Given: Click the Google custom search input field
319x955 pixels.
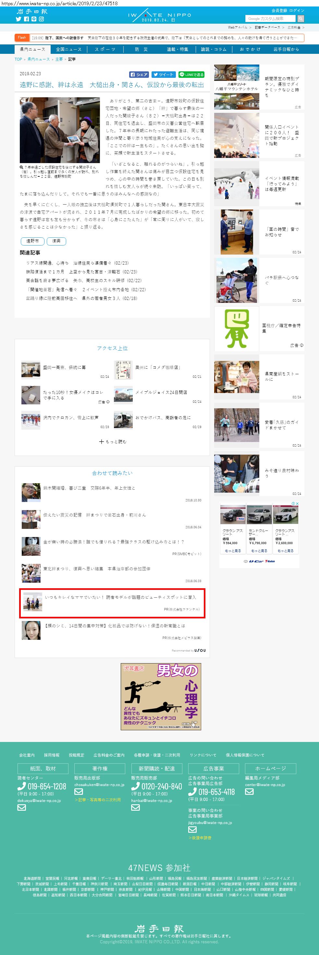Looking at the screenshot, I should (x=270, y=18).
